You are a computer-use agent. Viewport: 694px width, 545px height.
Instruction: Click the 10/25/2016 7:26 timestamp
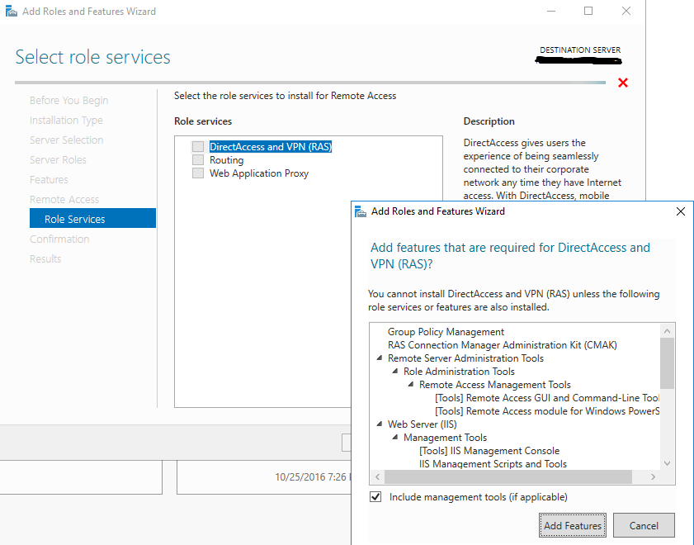point(313,476)
